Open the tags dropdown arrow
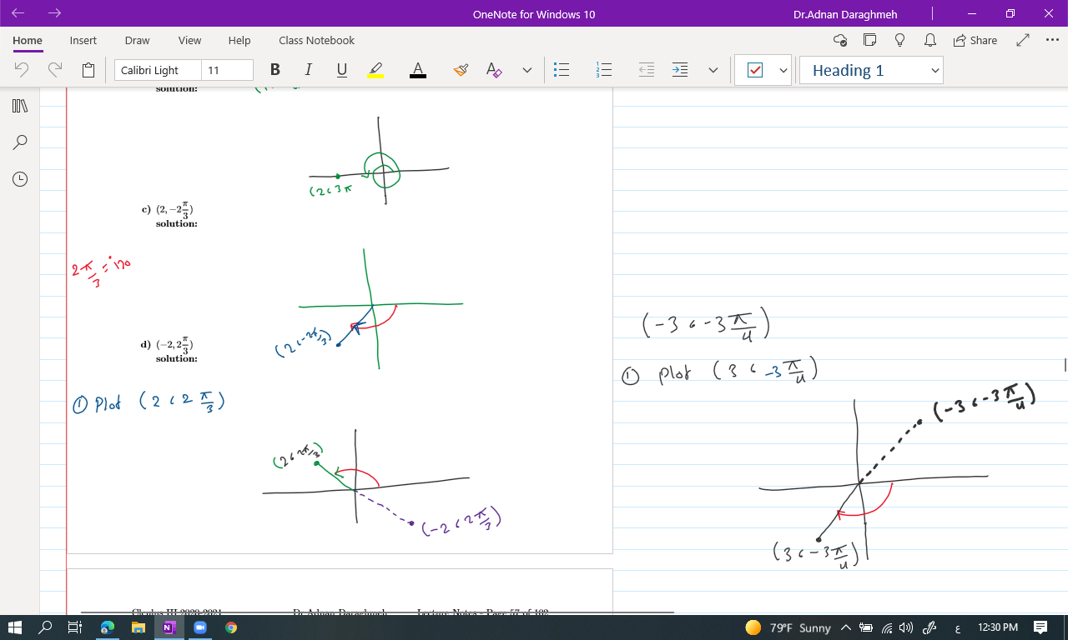The height and width of the screenshot is (640, 1068). [783, 71]
